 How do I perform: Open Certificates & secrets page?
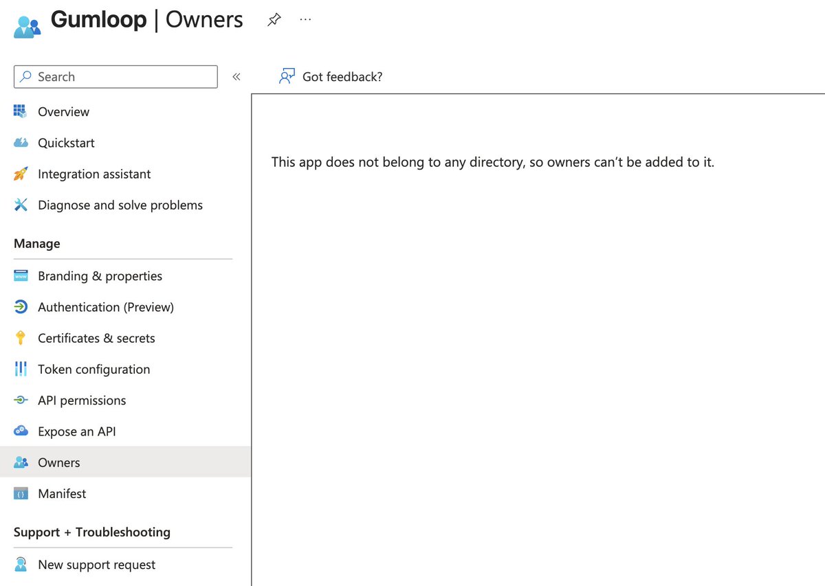[x=96, y=338]
